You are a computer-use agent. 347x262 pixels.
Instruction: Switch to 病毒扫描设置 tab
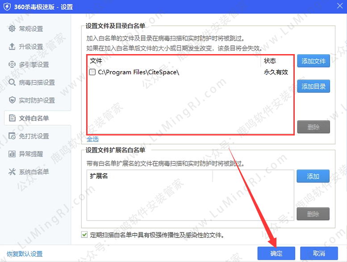tap(37, 82)
